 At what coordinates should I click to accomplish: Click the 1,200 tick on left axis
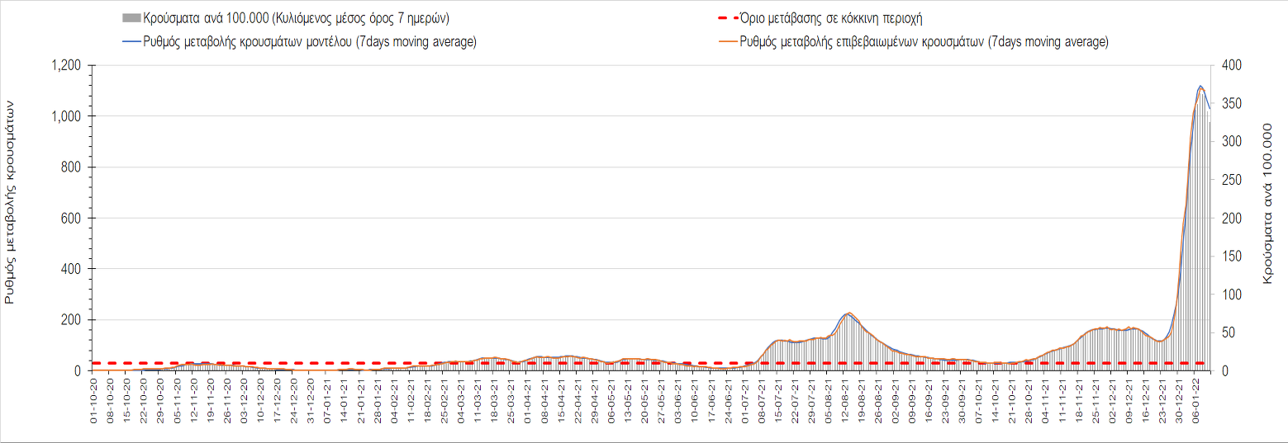[x=65, y=66]
